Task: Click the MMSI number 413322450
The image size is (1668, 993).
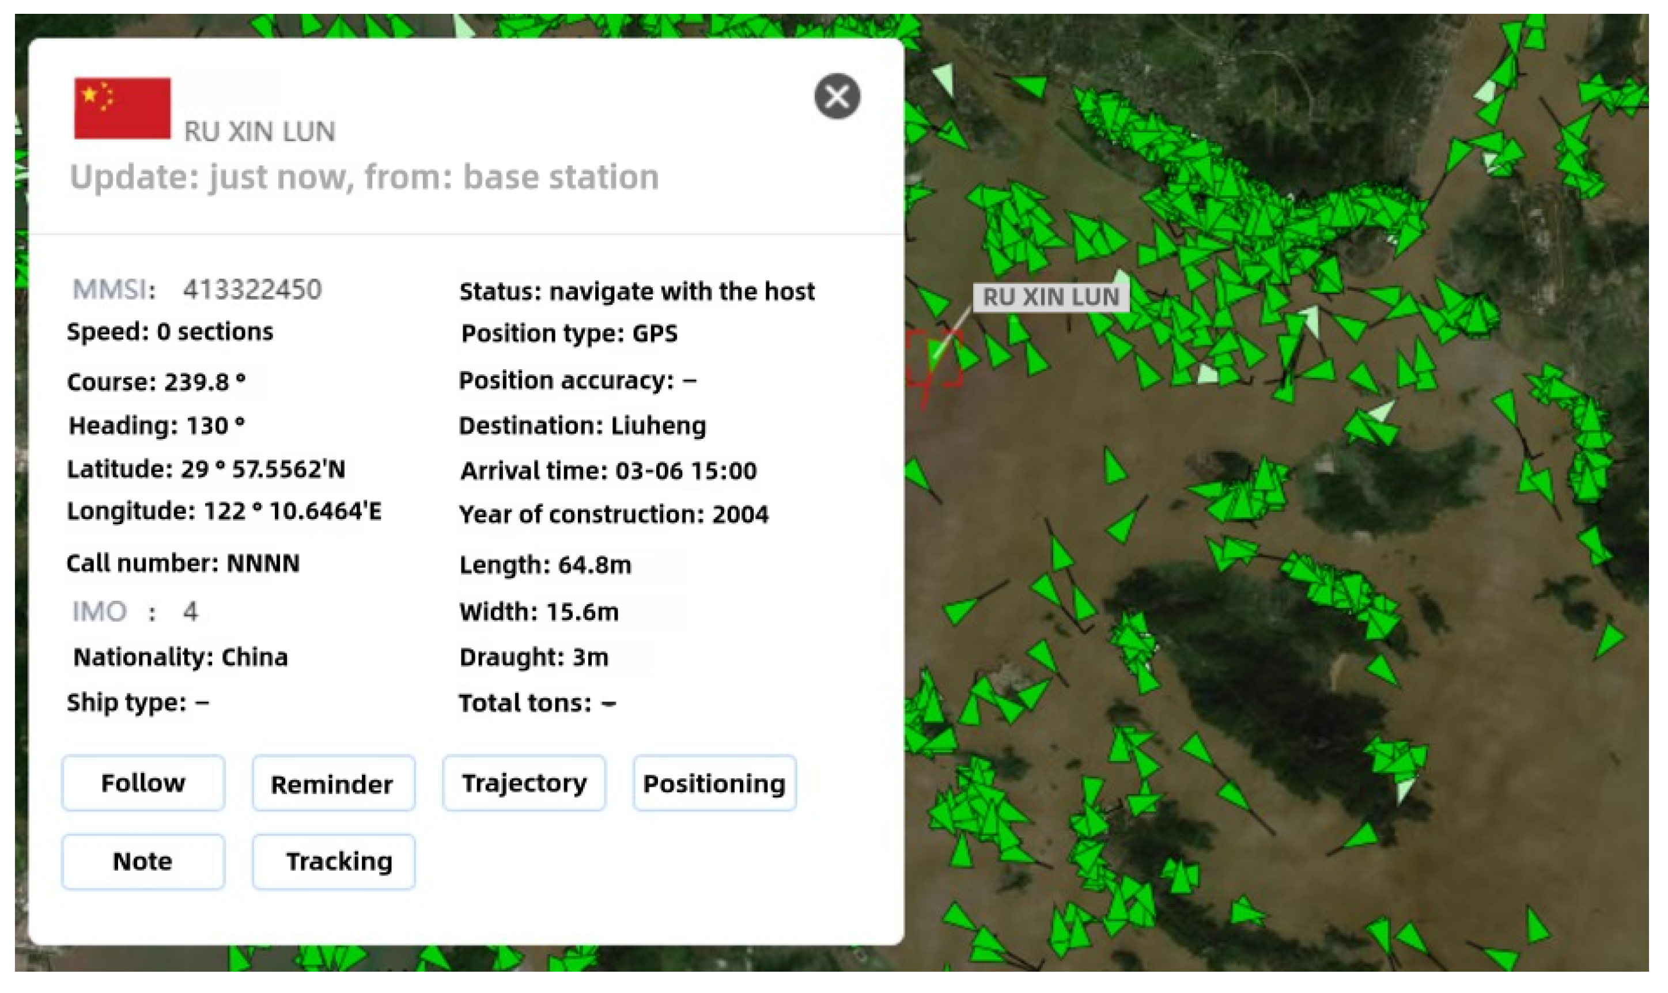Action: pos(252,290)
